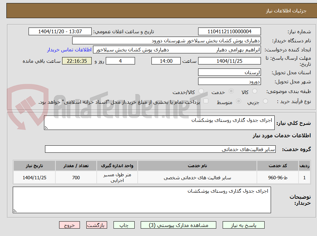Viewport: 317px width, 236px height.
Task: Click the delivery city field دورود
Action: pyautogui.click(x=229, y=82)
